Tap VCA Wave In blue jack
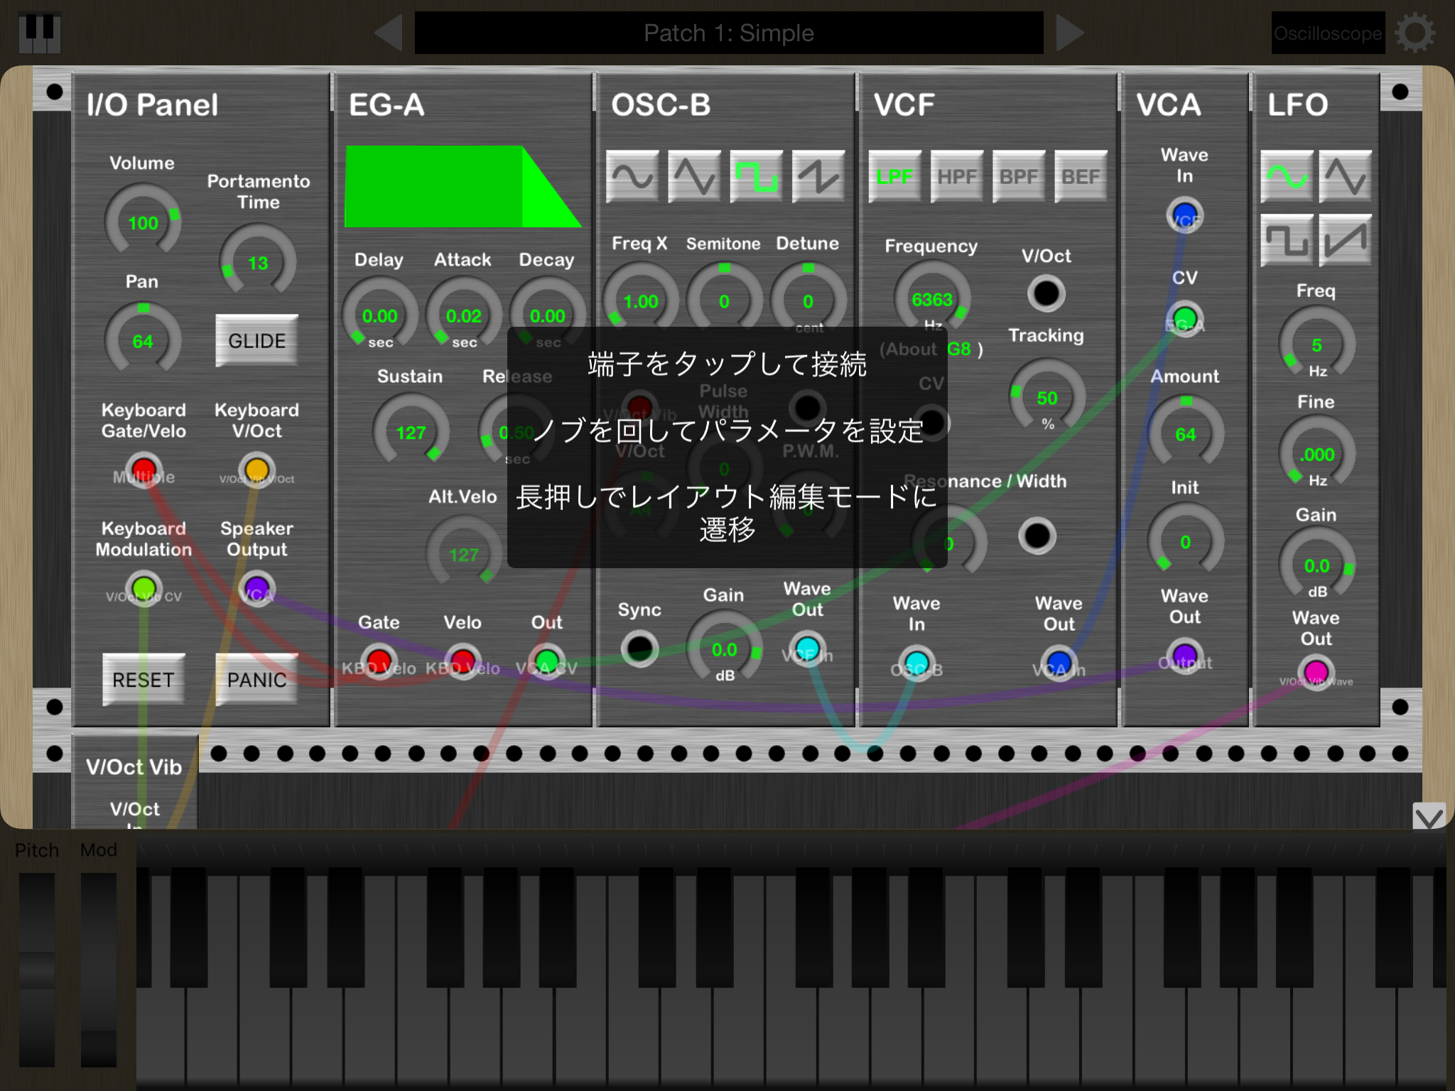Viewport: 1455px width, 1091px height. [1184, 215]
